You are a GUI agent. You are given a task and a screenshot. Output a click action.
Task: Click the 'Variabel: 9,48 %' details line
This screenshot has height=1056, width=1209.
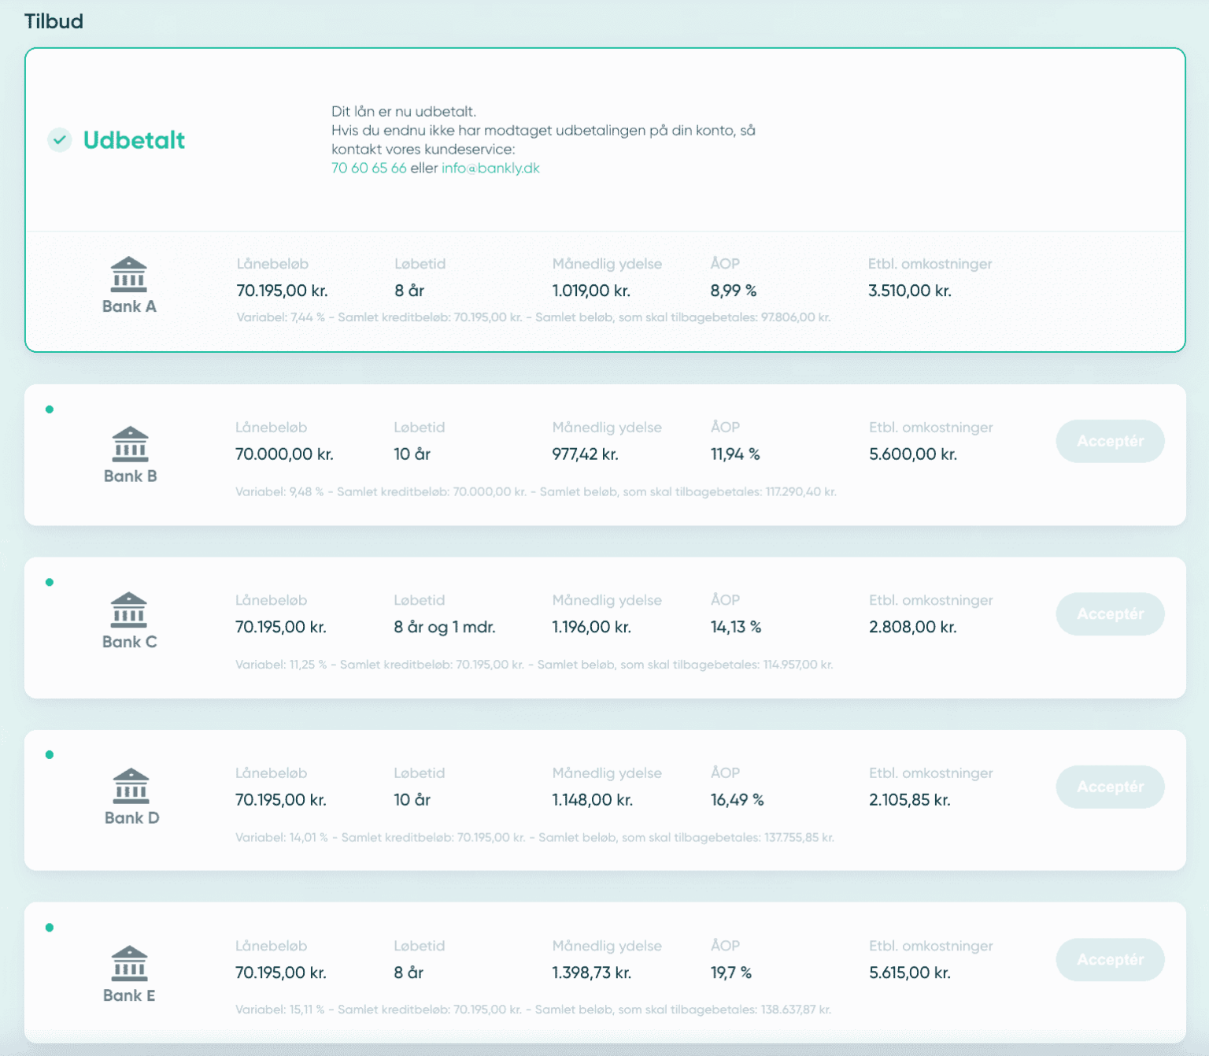tap(536, 491)
